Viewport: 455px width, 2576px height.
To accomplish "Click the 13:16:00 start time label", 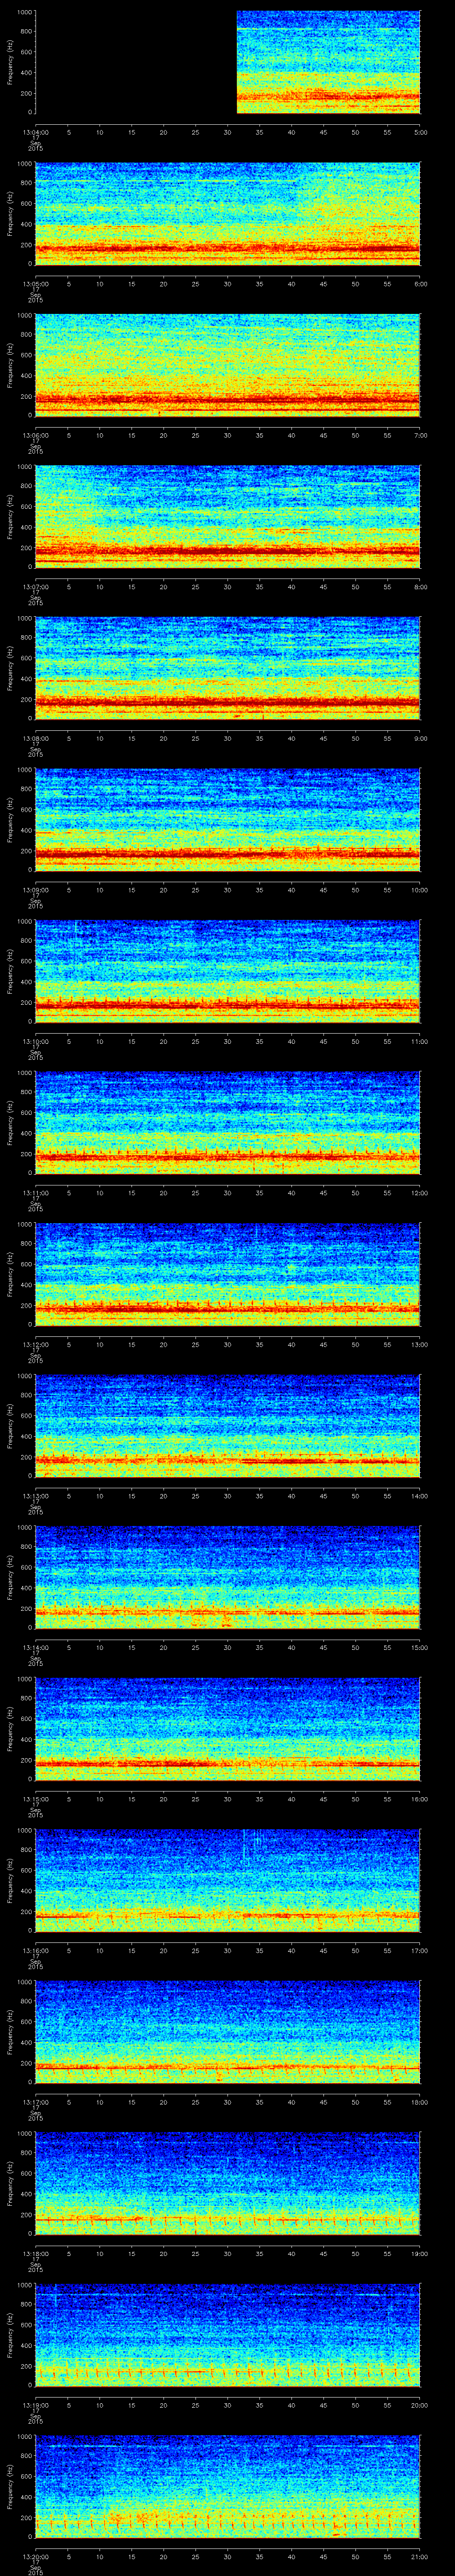I will pyautogui.click(x=35, y=1950).
